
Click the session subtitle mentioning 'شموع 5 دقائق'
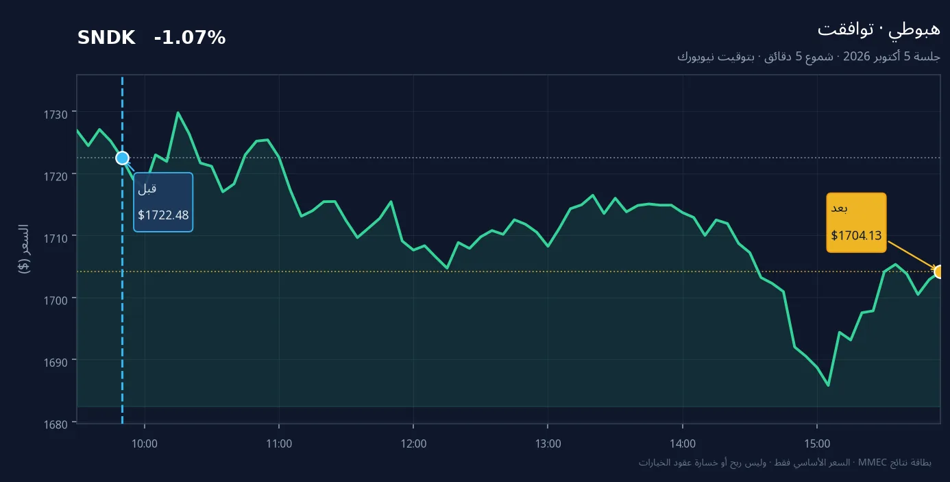809,56
